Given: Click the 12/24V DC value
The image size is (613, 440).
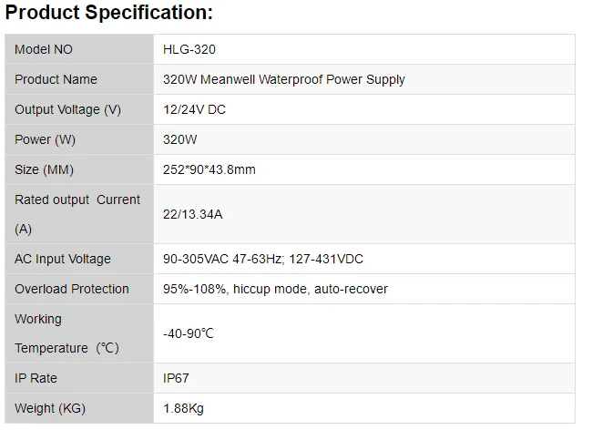Looking at the screenshot, I should tap(194, 109).
